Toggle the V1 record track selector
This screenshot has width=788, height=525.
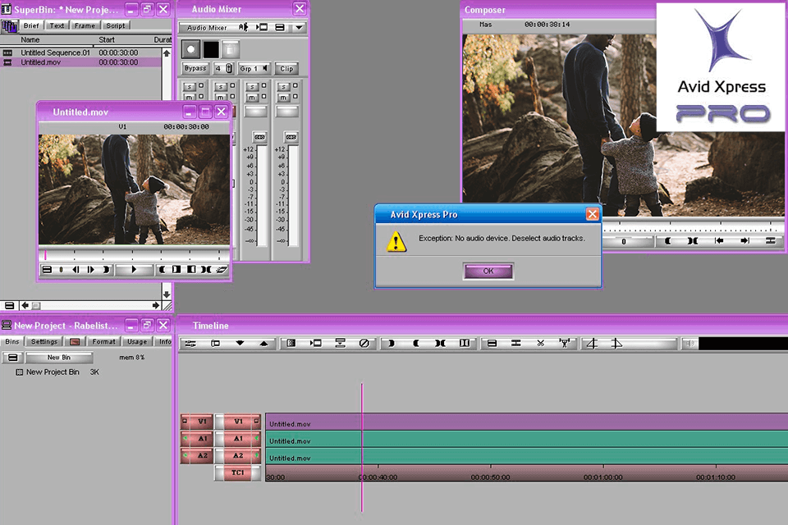[x=238, y=422]
